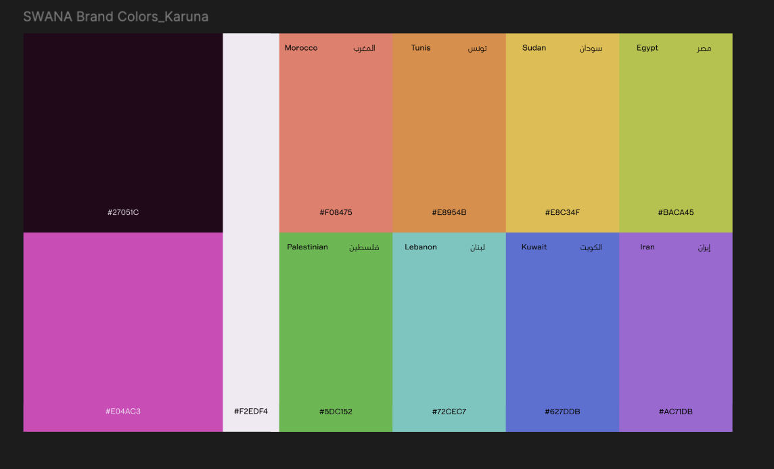Click the Egypt text label
The height and width of the screenshot is (469, 774).
(x=647, y=48)
